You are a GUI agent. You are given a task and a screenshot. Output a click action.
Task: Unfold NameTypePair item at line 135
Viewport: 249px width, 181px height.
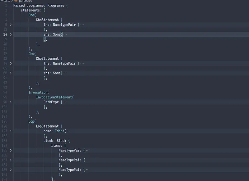pos(11,150)
